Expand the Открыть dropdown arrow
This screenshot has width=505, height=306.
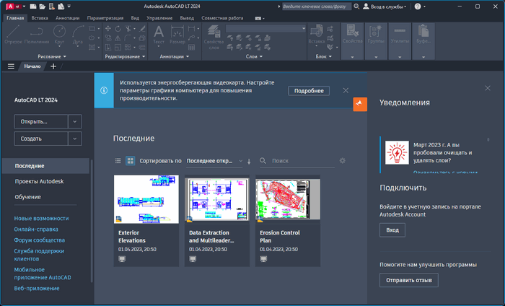point(75,121)
